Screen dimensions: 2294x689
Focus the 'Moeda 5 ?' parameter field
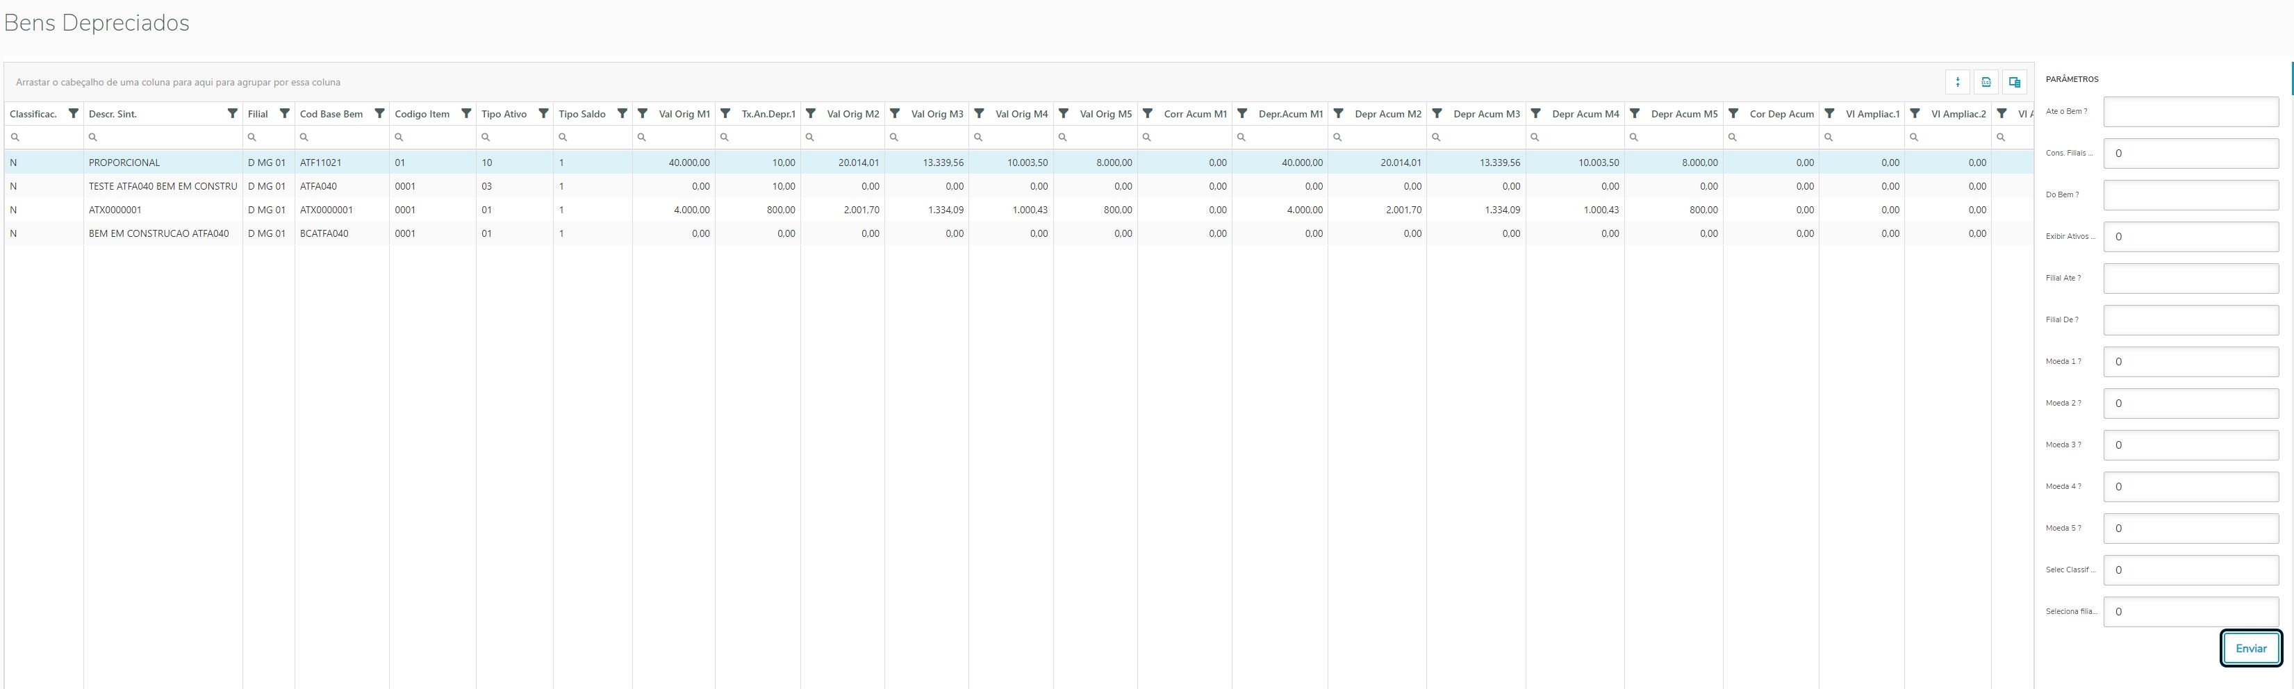click(2190, 529)
